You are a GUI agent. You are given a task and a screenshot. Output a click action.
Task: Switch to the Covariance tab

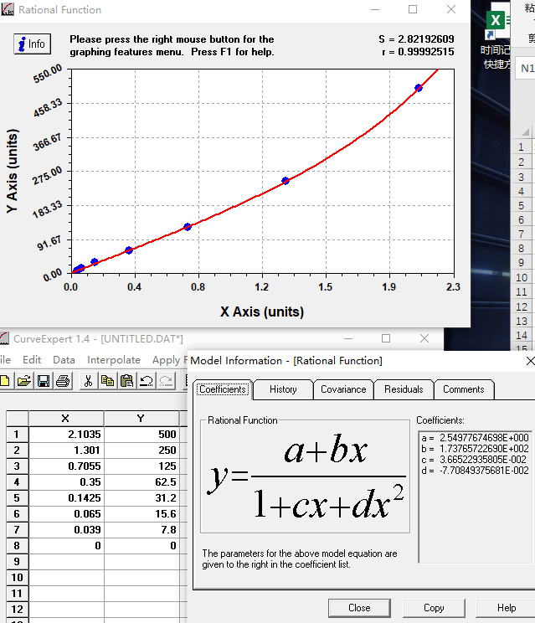343,389
